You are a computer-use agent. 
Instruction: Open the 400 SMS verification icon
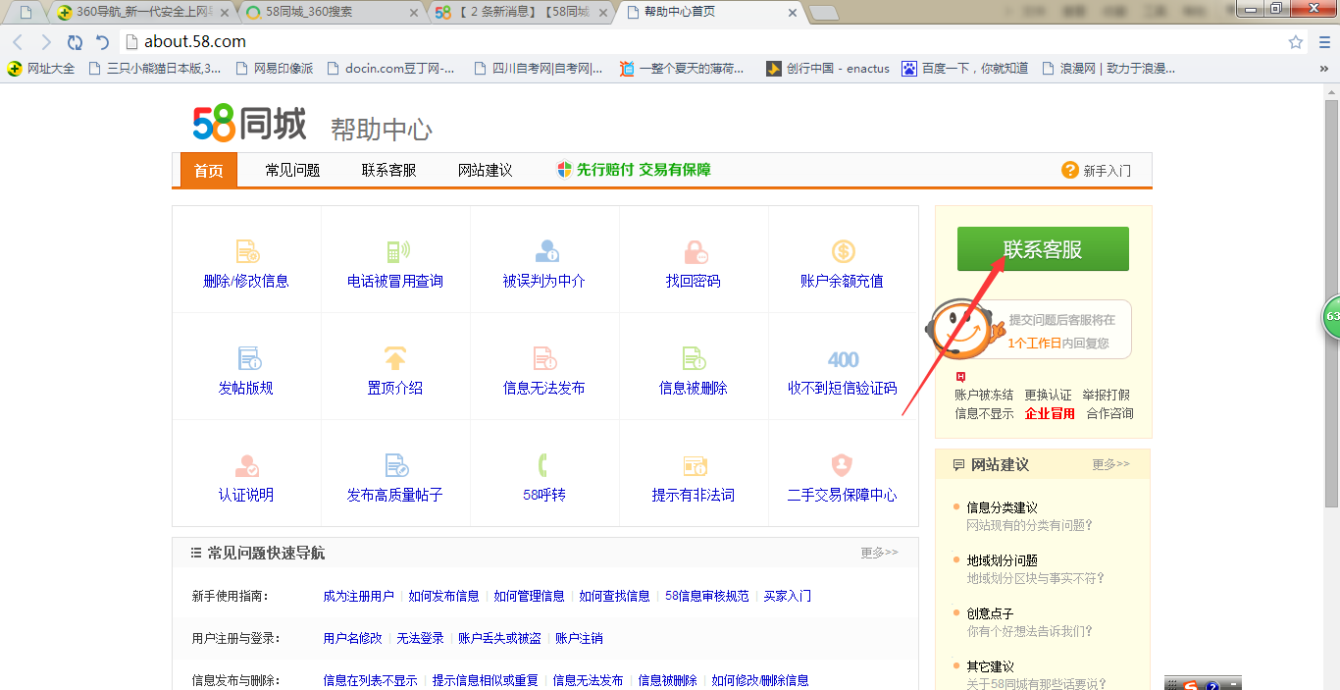click(x=843, y=359)
